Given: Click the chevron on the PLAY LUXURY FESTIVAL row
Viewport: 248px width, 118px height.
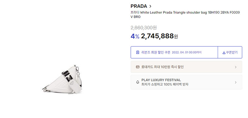Looking at the screenshot, I should (x=236, y=82).
